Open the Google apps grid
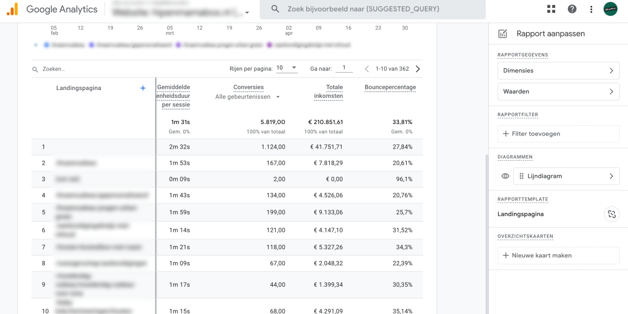628x314 pixels. [x=551, y=9]
